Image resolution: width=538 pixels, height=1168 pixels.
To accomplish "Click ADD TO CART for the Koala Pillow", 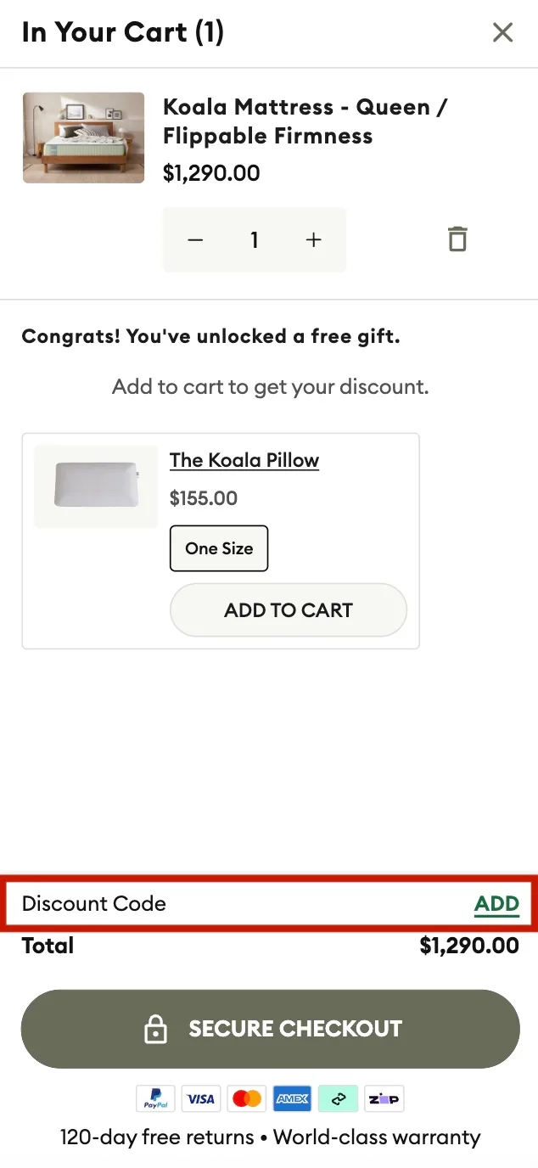I will [288, 609].
